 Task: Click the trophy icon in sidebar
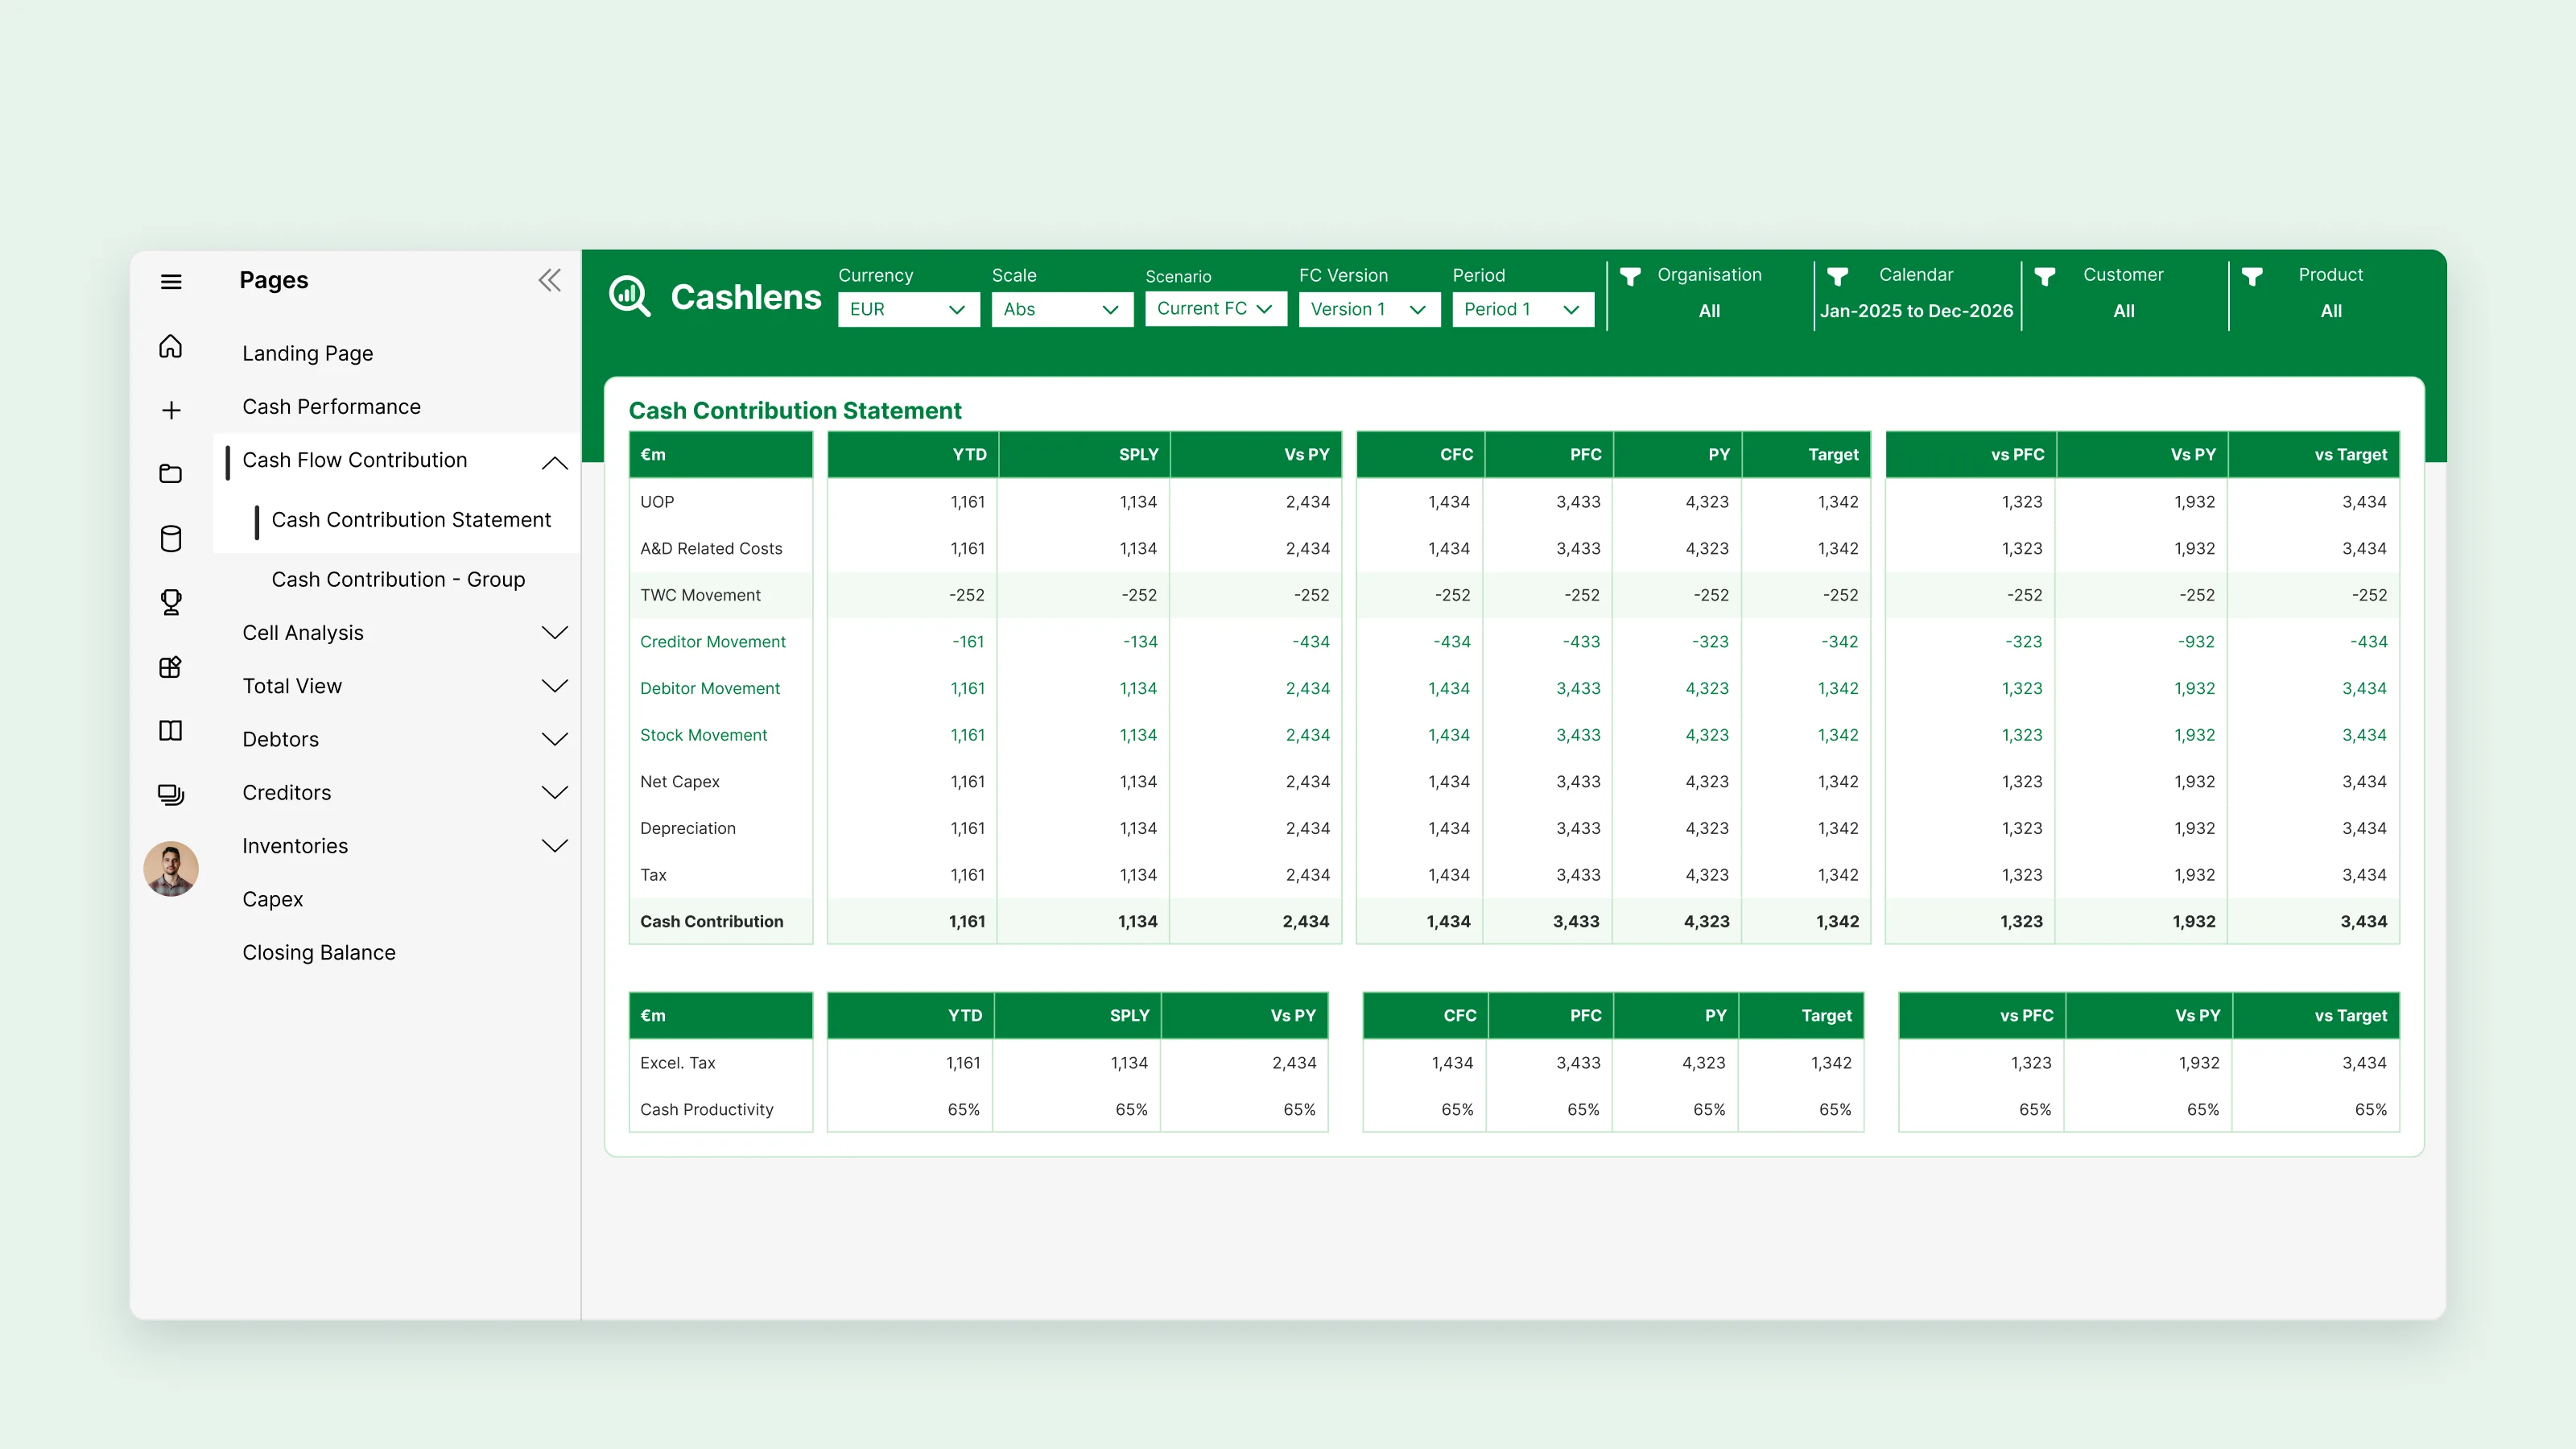171,602
